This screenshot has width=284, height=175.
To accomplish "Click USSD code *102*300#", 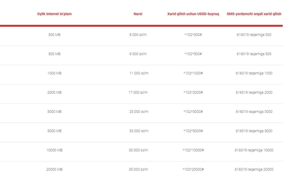I will click(193, 35).
